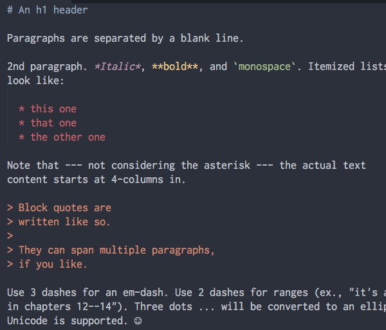This screenshot has height=330, width=386.
Task: Select the 'this one' list item
Action: 53,109
